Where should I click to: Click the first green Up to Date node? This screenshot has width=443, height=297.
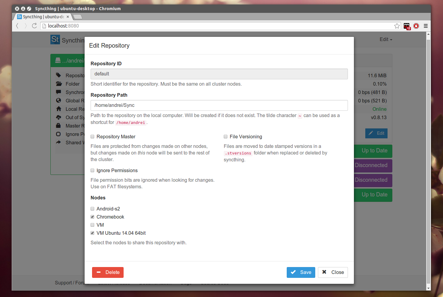coord(373,151)
